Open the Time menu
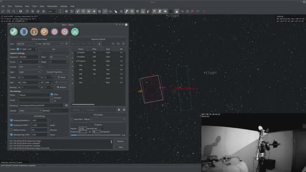 click(x=10, y=6)
